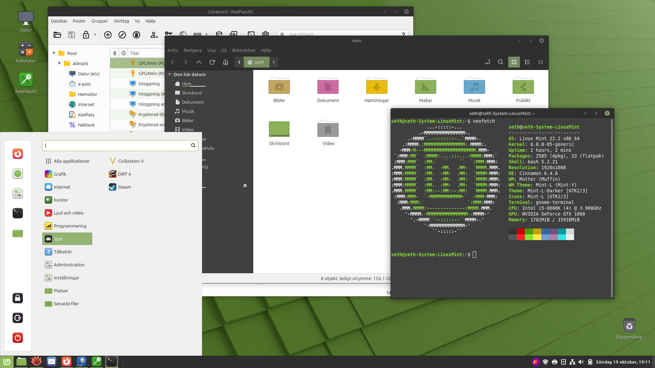Switch file manager to compact view
This screenshot has width=655, height=368.
pyautogui.click(x=540, y=62)
